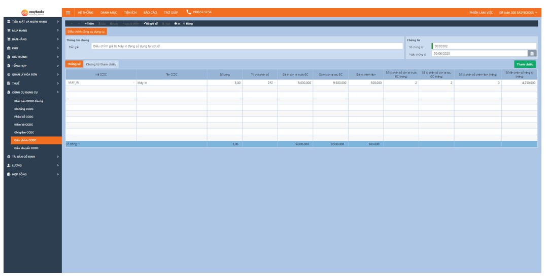This screenshot has width=547, height=276.
Task: Click the phone hotline icon
Action: tap(189, 12)
